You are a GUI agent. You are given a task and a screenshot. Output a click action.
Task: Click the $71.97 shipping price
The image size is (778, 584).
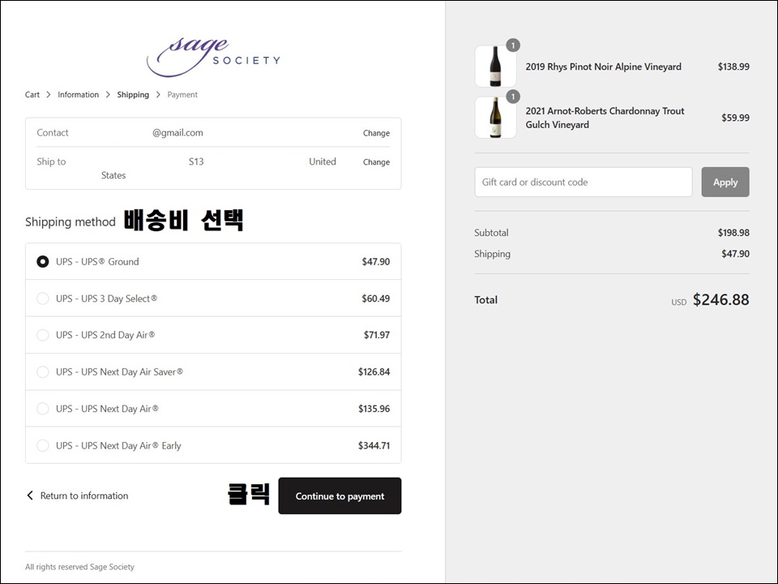(x=377, y=335)
